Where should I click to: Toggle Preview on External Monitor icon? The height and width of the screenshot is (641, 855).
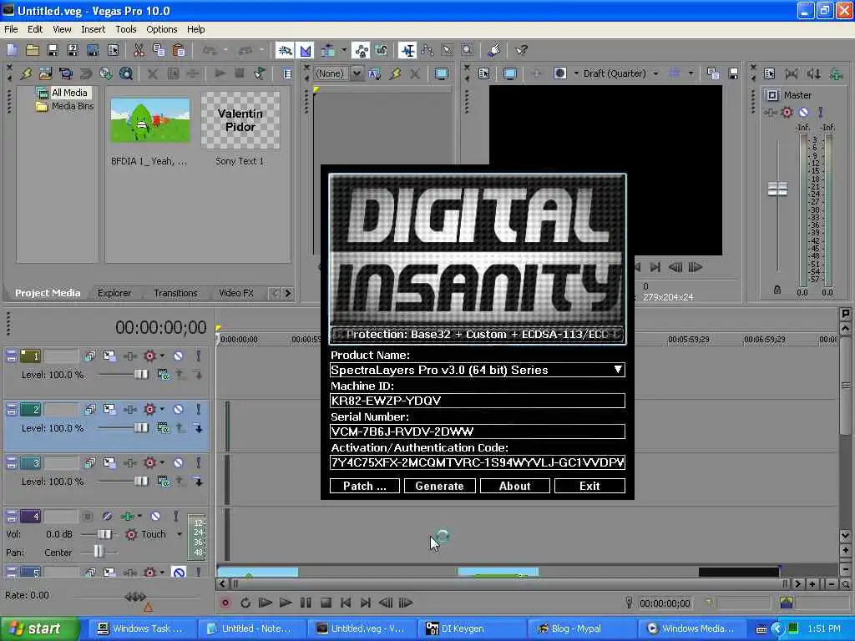click(509, 73)
